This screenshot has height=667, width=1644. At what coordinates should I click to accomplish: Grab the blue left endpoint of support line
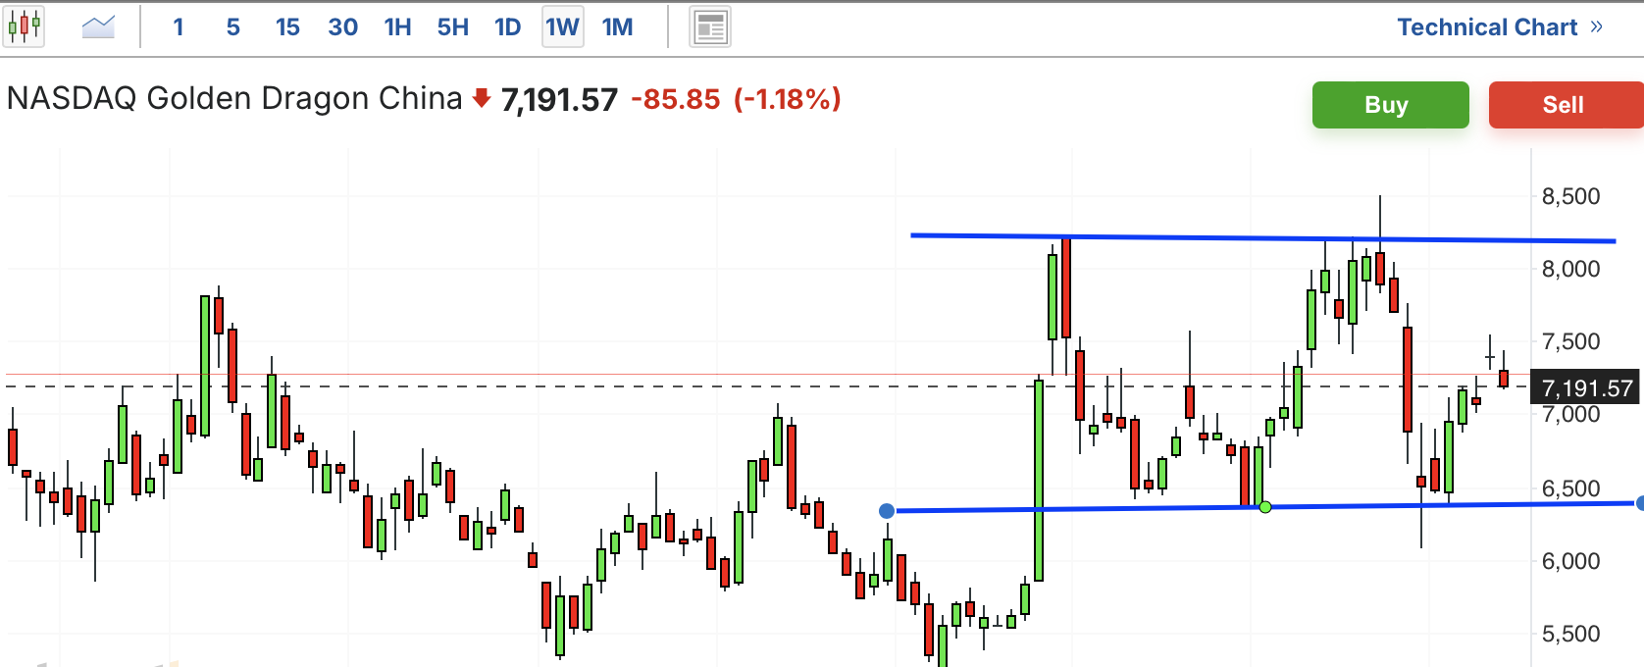pos(887,511)
